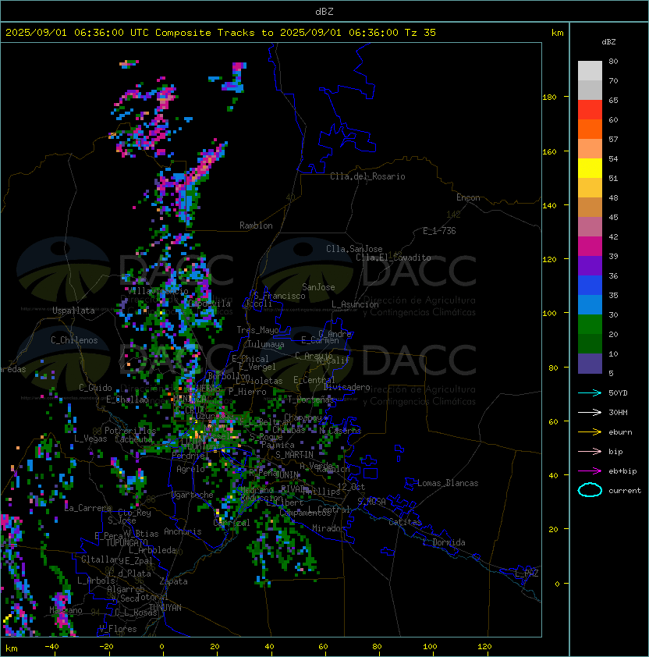Pick the light gray 80-70 dBZ color band
Screen dimensions: 649x657
pyautogui.click(x=590, y=70)
